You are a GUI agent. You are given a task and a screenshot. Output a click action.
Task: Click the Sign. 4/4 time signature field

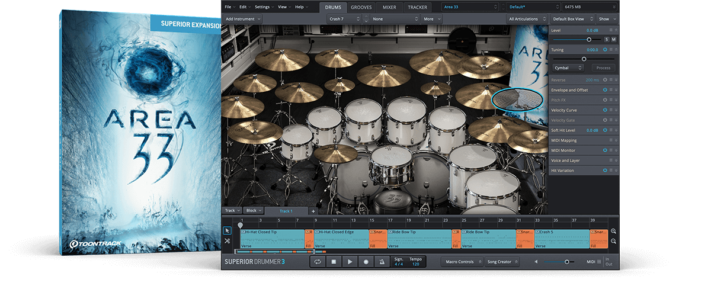click(400, 262)
